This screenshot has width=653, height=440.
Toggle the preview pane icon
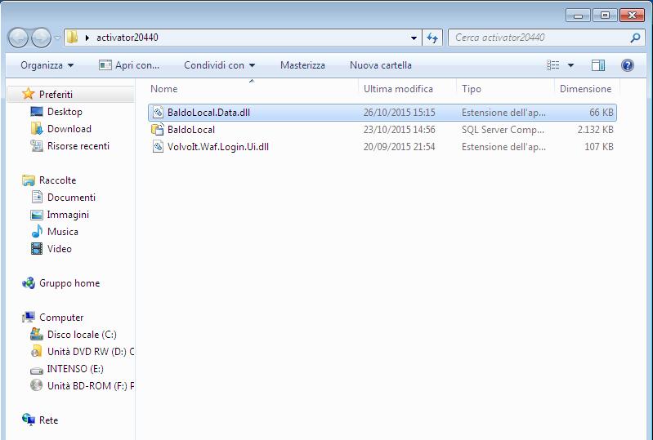(x=598, y=65)
